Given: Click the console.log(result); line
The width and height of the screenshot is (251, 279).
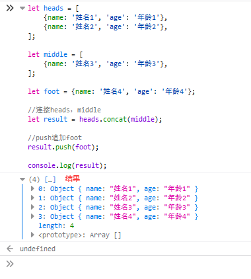Looking at the screenshot, I should [x=67, y=165].
